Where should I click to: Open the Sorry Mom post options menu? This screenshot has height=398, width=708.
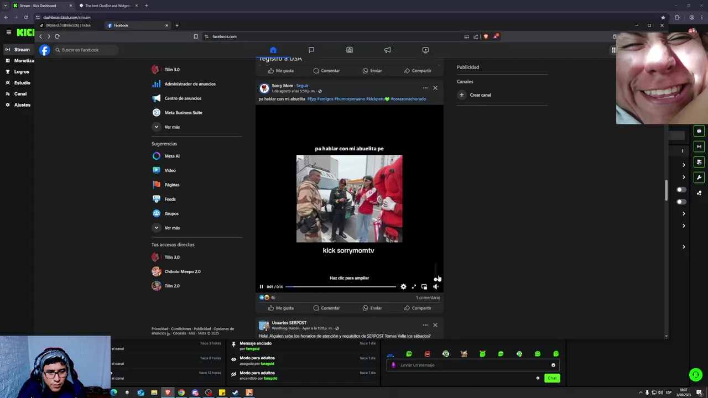pyautogui.click(x=425, y=88)
